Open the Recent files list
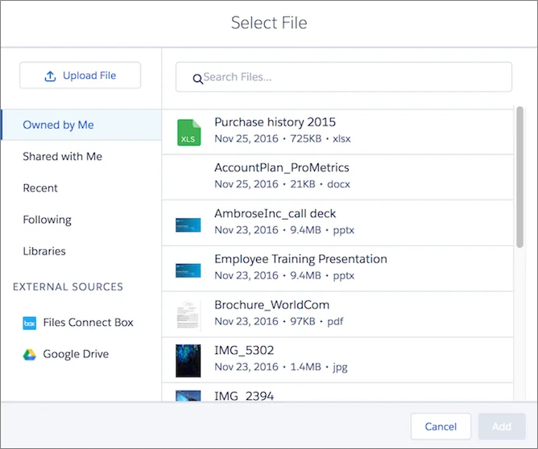The height and width of the screenshot is (449, 538). click(x=40, y=188)
